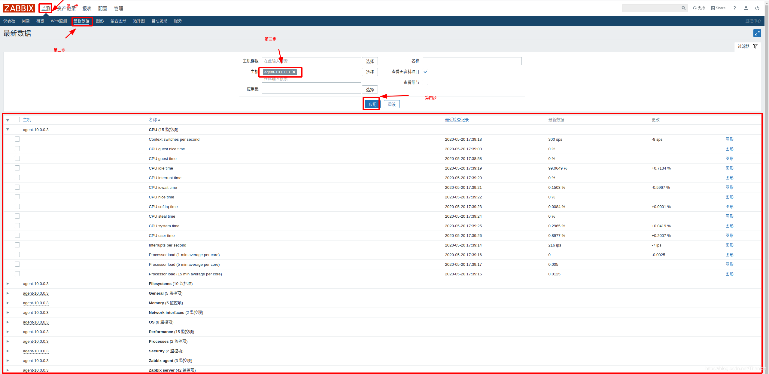The height and width of the screenshot is (374, 769).
Task: Open 图形 link for CPU idle time
Action: click(729, 168)
